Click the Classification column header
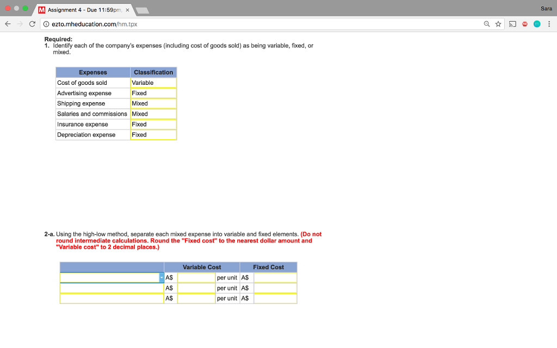 [153, 72]
